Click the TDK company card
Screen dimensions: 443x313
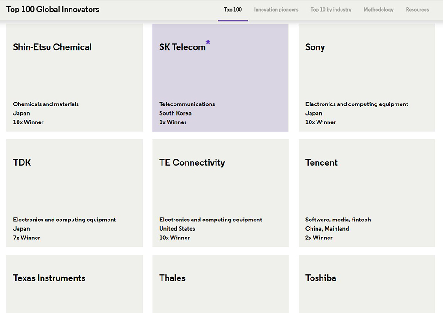click(74, 193)
